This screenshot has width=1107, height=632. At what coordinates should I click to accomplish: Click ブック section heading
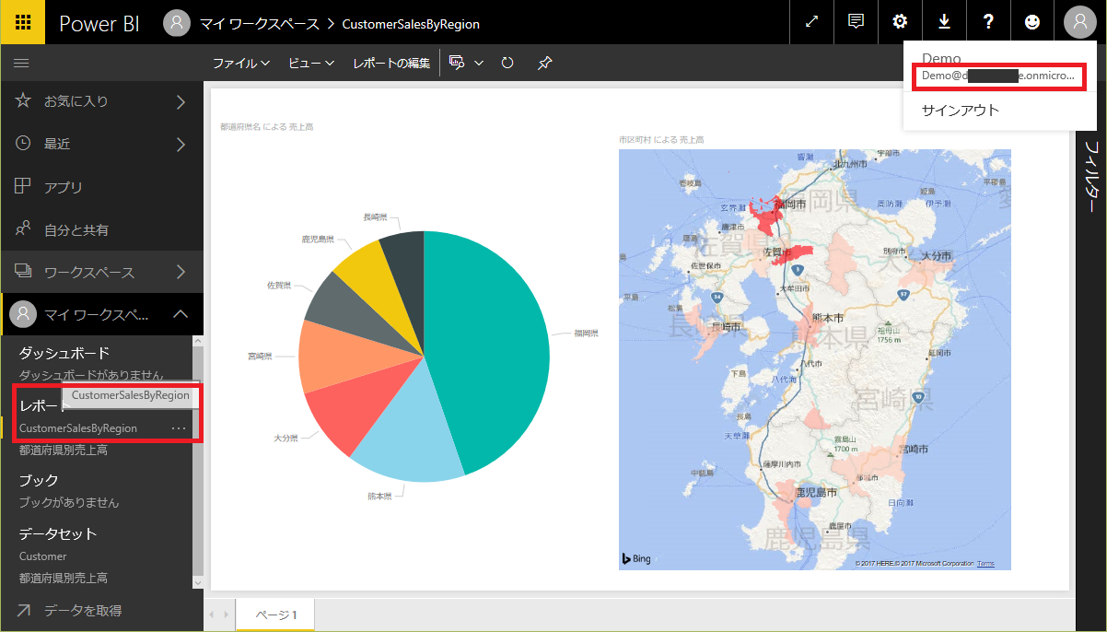(39, 480)
